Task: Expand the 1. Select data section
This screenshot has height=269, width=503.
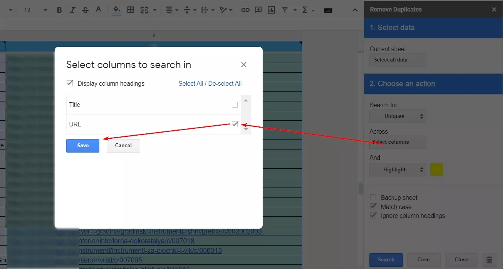Action: click(x=433, y=28)
